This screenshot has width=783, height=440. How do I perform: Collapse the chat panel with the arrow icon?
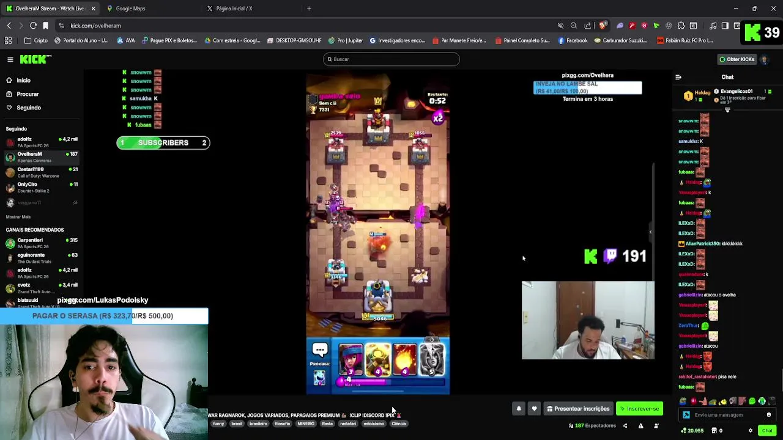click(x=678, y=77)
